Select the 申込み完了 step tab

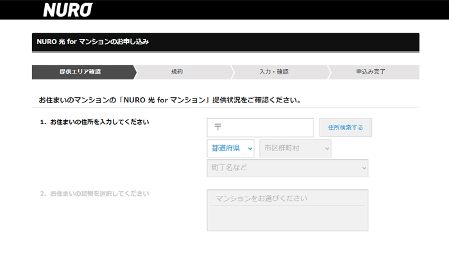(x=373, y=72)
